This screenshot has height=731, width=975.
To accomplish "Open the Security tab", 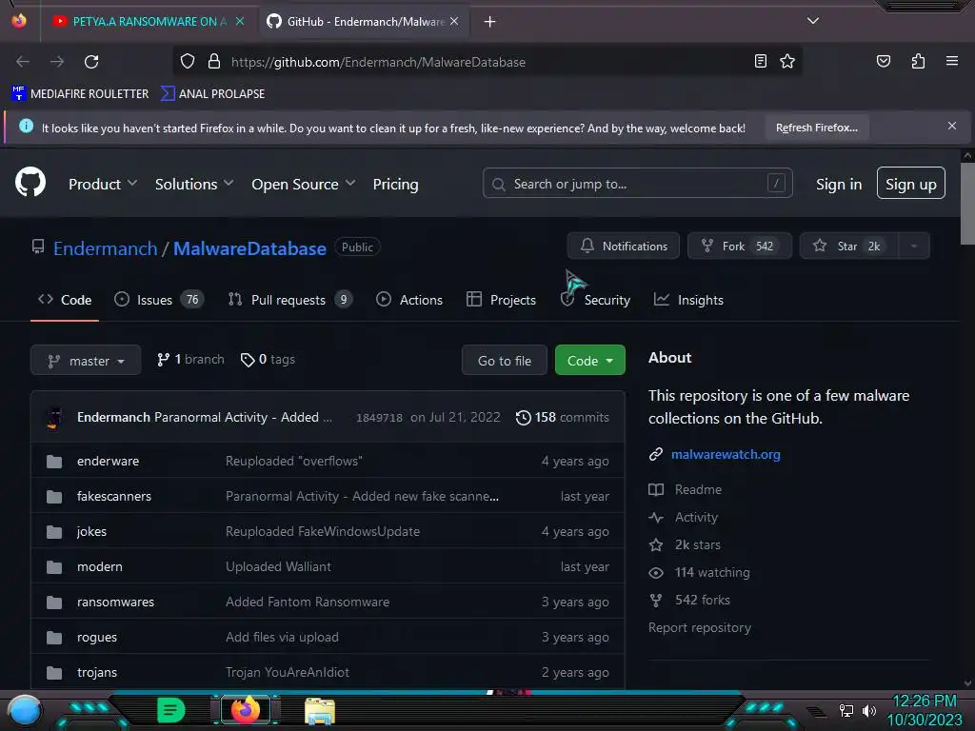I will (595, 300).
